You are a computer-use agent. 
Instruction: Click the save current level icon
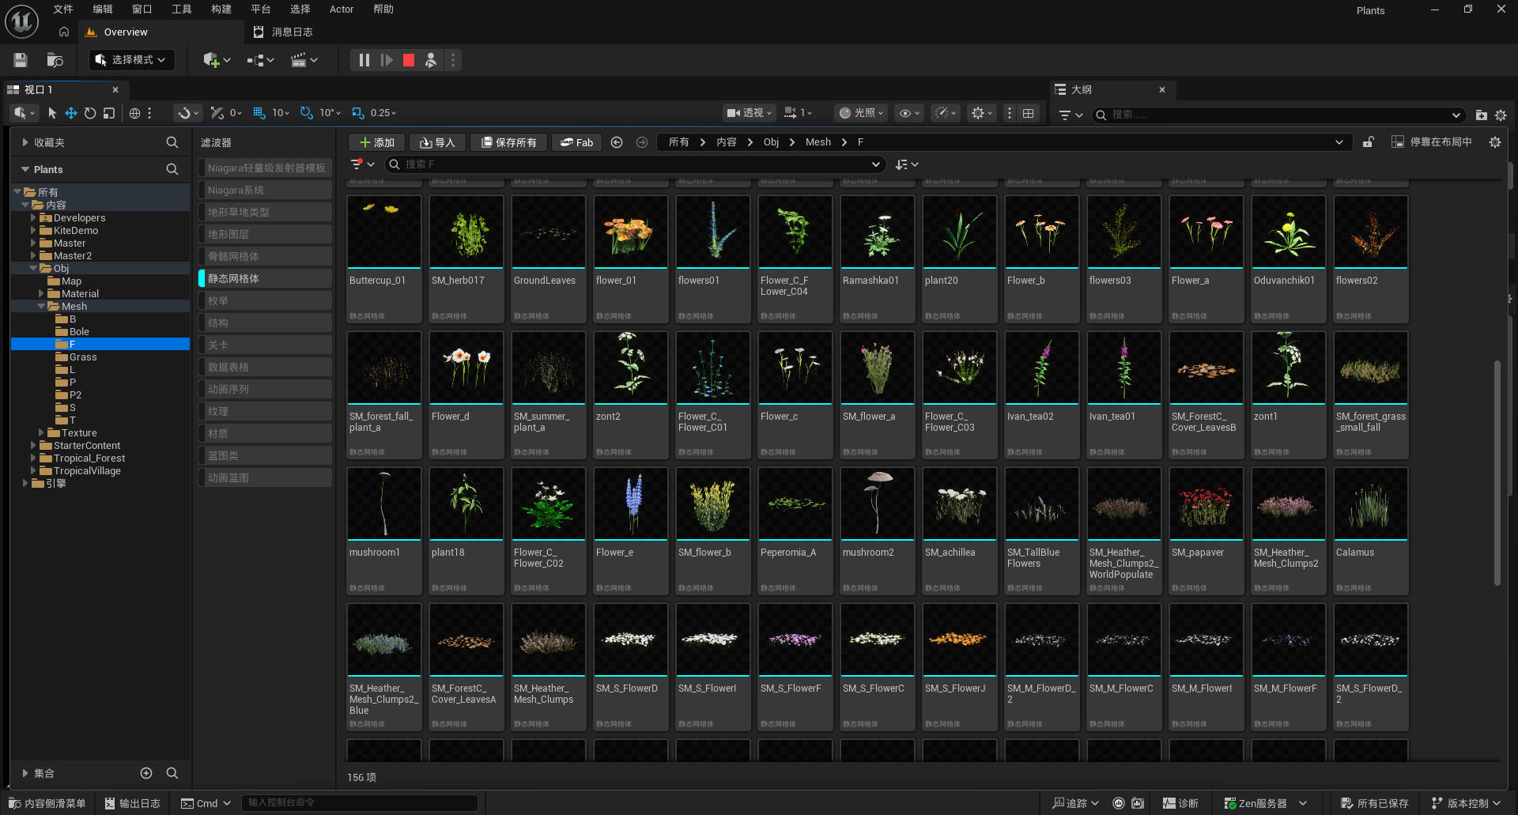click(21, 60)
